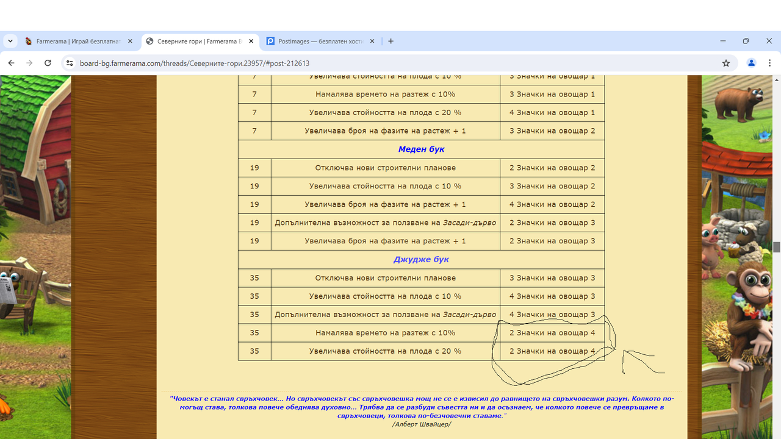Click cell '2 Значки на овощар 2'
The height and width of the screenshot is (439, 781).
tap(552, 168)
